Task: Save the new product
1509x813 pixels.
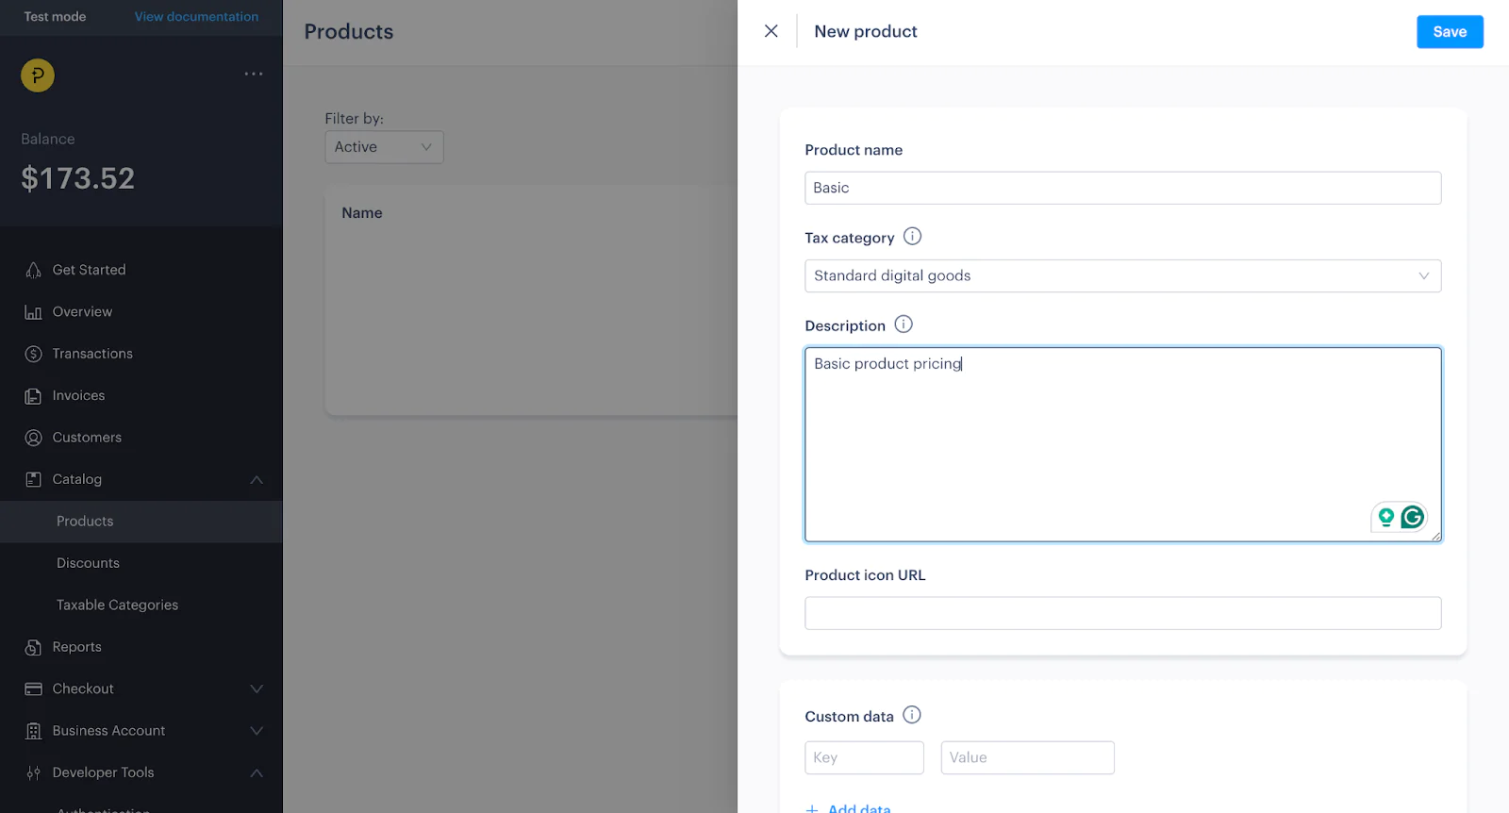Action: point(1450,32)
